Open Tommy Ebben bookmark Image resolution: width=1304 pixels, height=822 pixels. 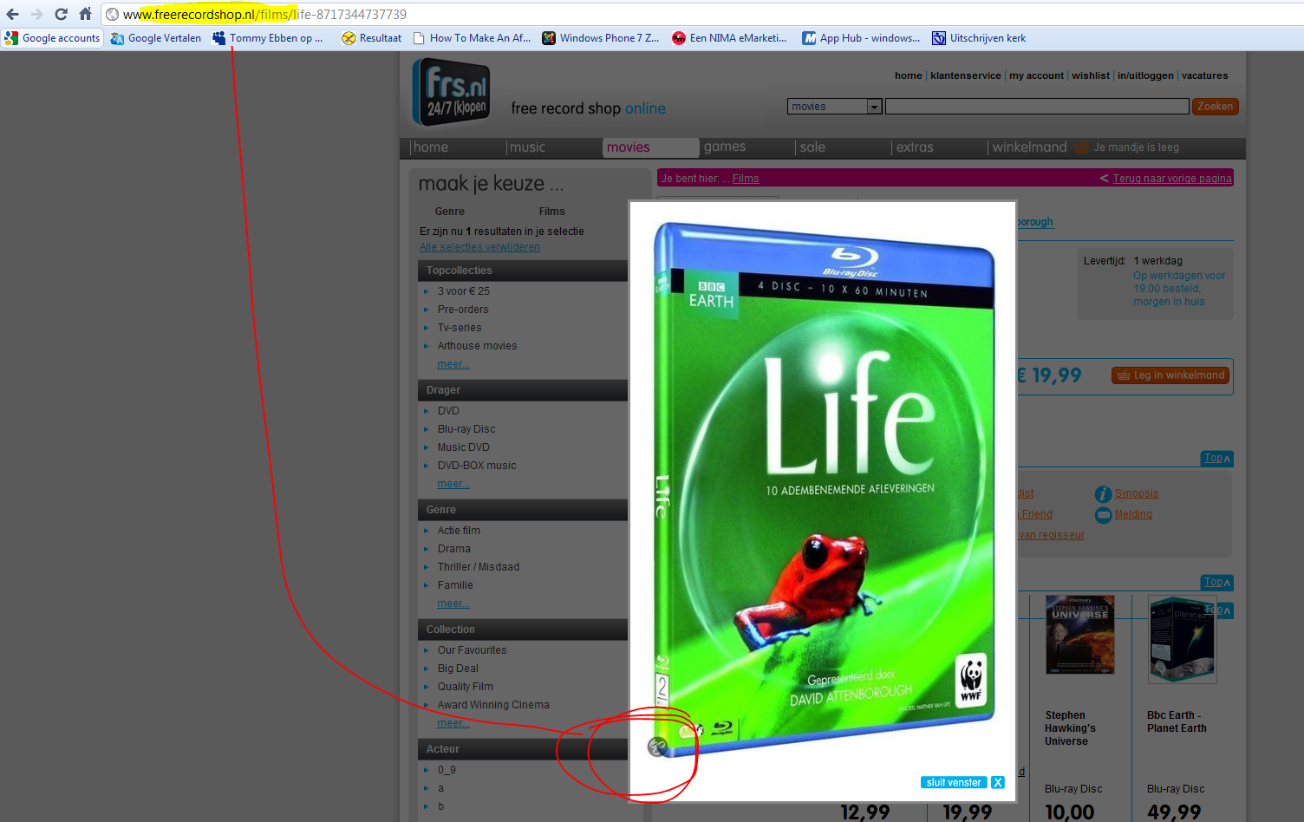click(x=268, y=38)
